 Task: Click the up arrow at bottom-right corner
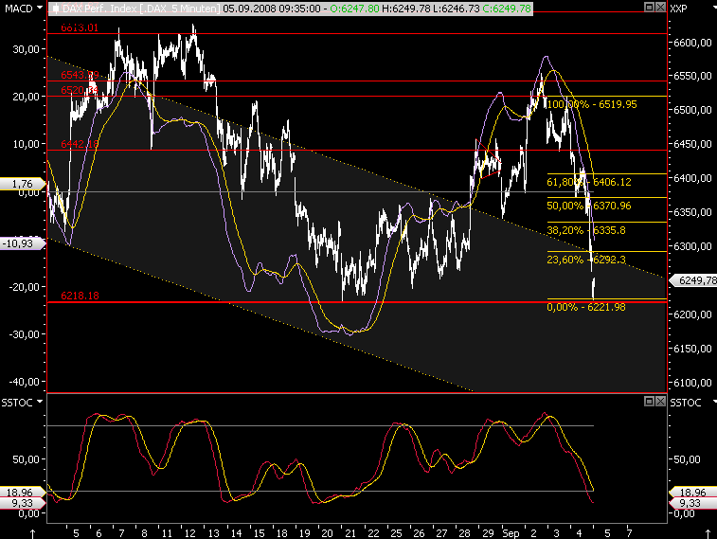(708, 533)
